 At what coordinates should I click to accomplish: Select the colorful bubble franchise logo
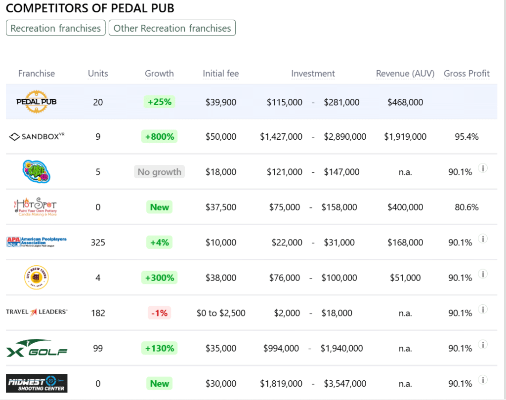37,172
